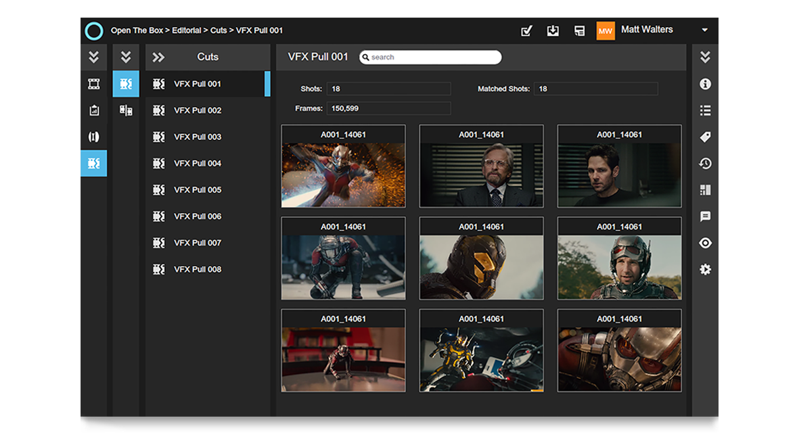Open VFX Pull 004 cut
Image resolution: width=793 pixels, height=439 pixels.
click(x=208, y=164)
